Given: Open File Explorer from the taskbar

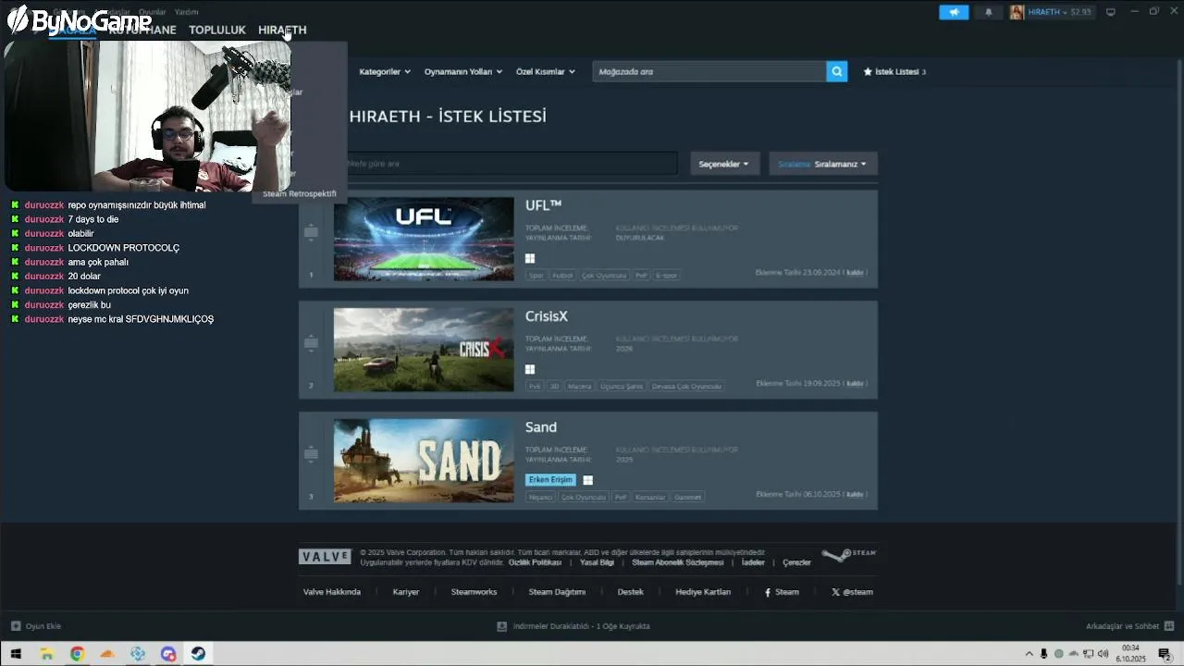Looking at the screenshot, I should [46, 654].
